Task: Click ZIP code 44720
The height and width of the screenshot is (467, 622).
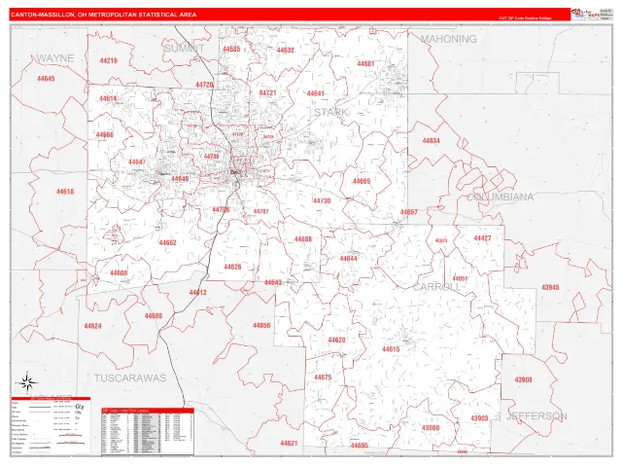Action: click(204, 85)
